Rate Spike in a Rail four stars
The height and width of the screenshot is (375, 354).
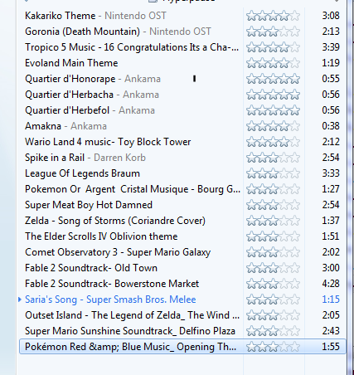click(x=284, y=158)
